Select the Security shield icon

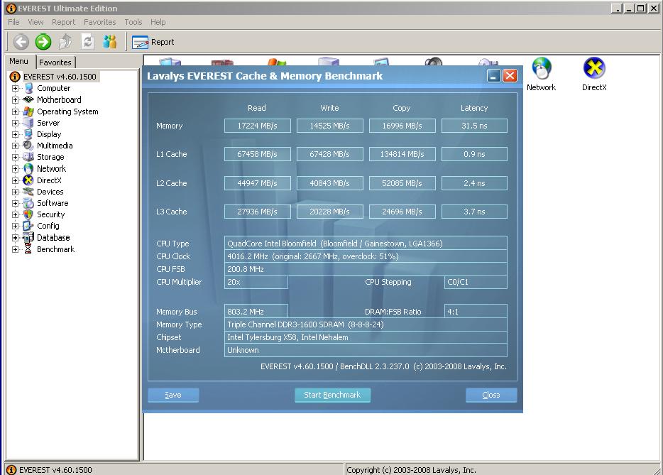click(x=28, y=214)
